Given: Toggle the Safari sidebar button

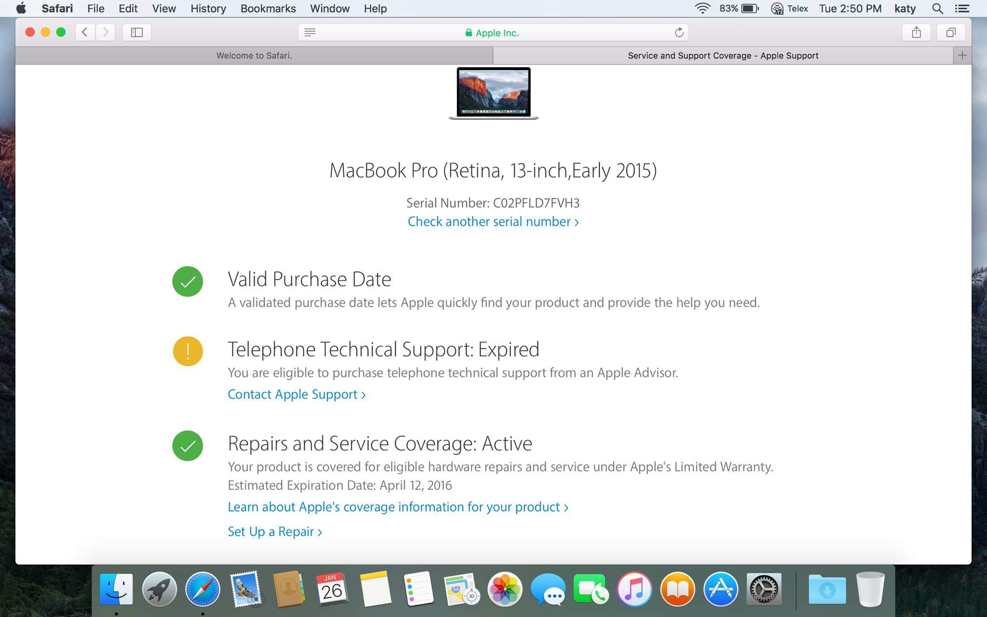Looking at the screenshot, I should tap(136, 32).
